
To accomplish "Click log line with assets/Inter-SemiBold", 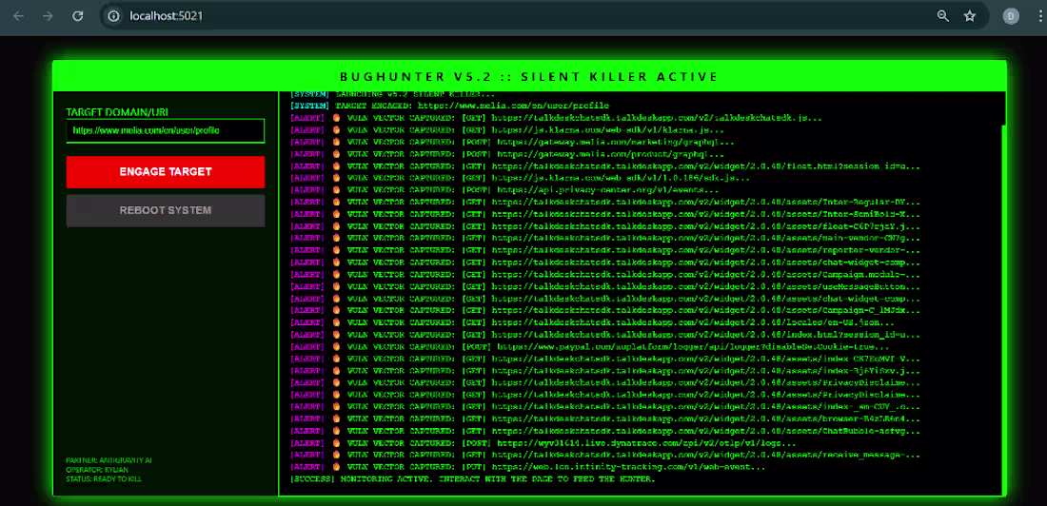I will [x=605, y=214].
